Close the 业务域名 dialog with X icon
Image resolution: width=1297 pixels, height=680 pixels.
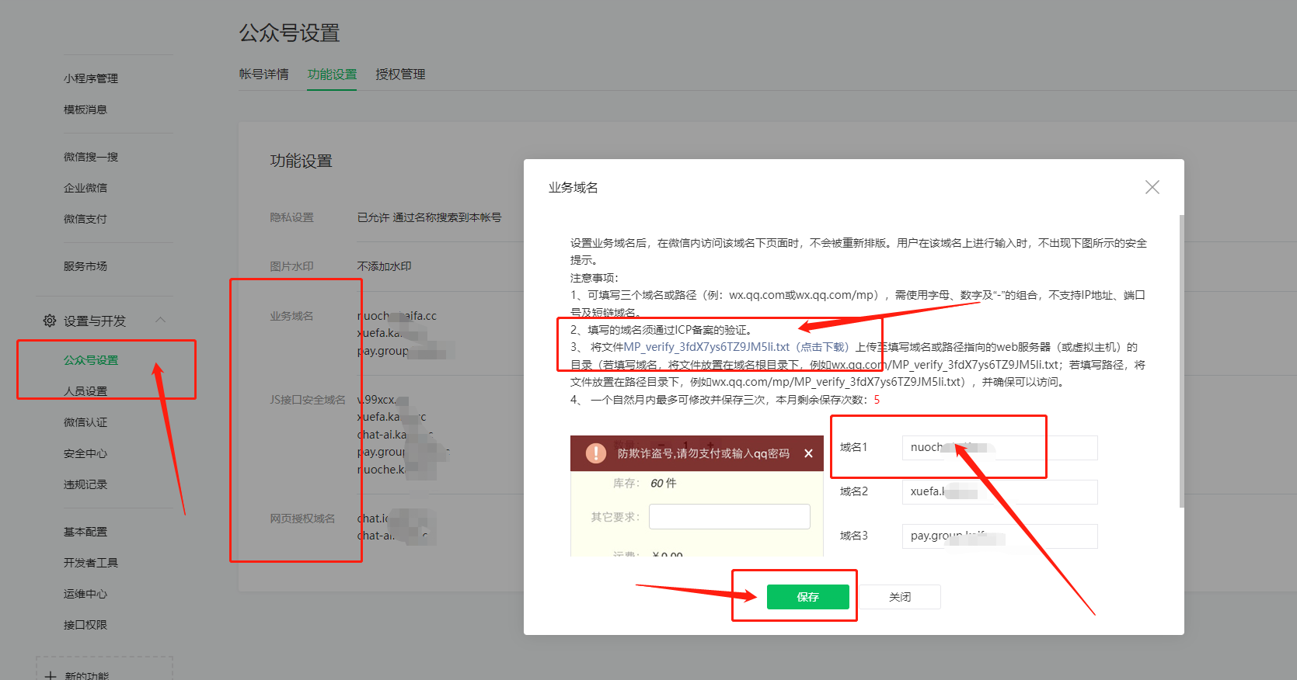(x=1152, y=187)
